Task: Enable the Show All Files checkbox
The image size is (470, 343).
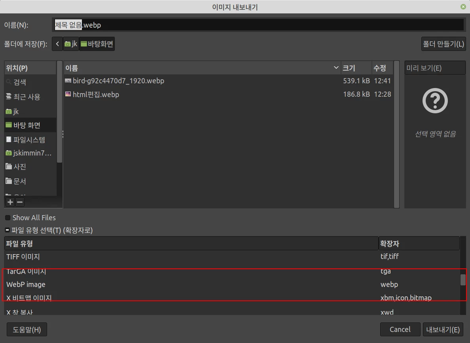Action: [x=6, y=217]
